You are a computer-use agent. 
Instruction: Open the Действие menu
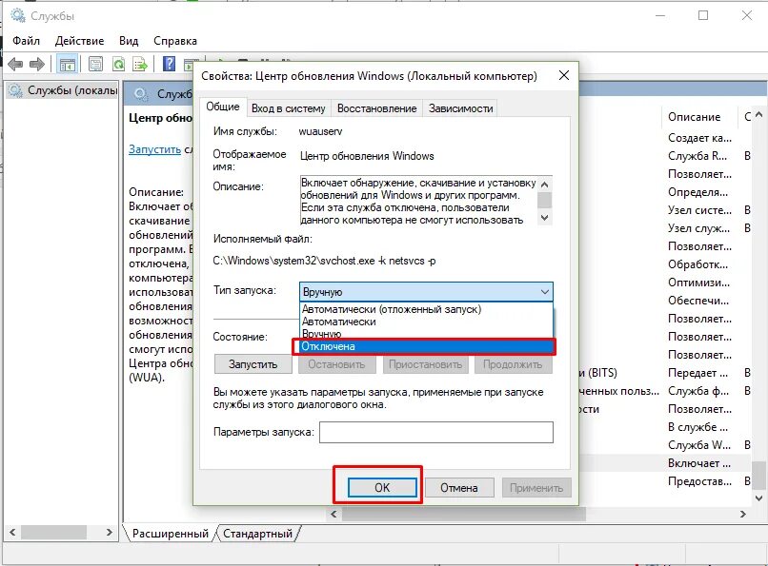[x=79, y=41]
